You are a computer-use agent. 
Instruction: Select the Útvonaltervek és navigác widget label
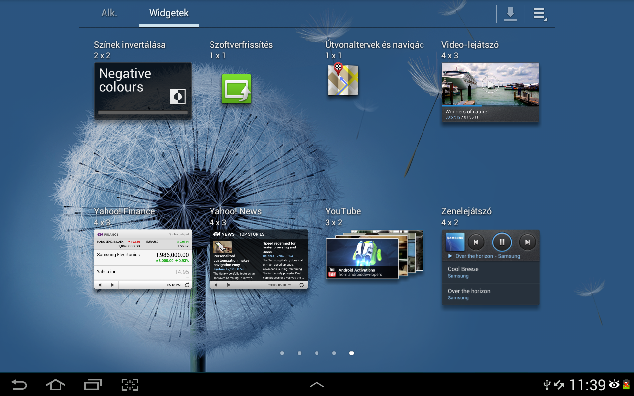(374, 45)
